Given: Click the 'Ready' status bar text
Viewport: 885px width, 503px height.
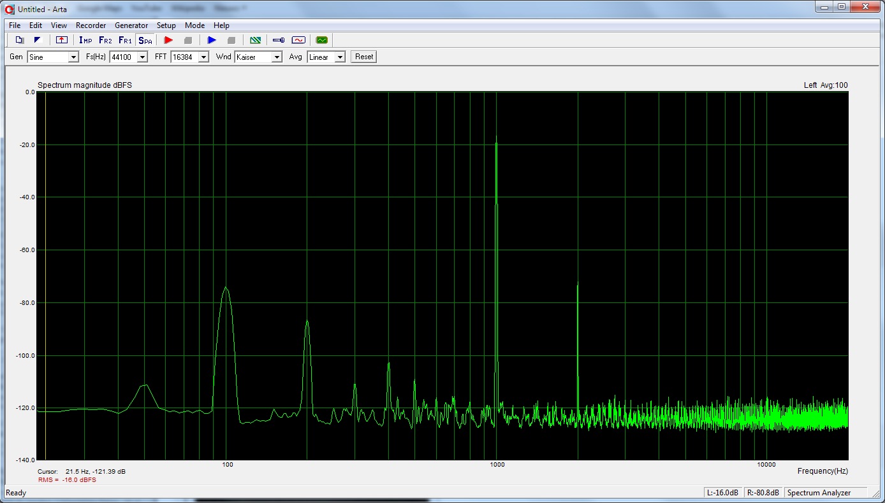Looking at the screenshot, I should point(16,493).
